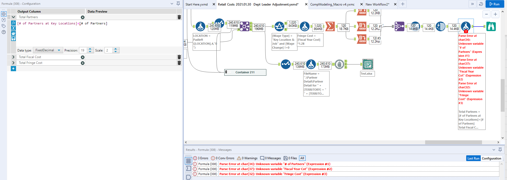This screenshot has width=507, height=180.
Task: Select the Summarize tool on the canvas
Action: (x=330, y=27)
